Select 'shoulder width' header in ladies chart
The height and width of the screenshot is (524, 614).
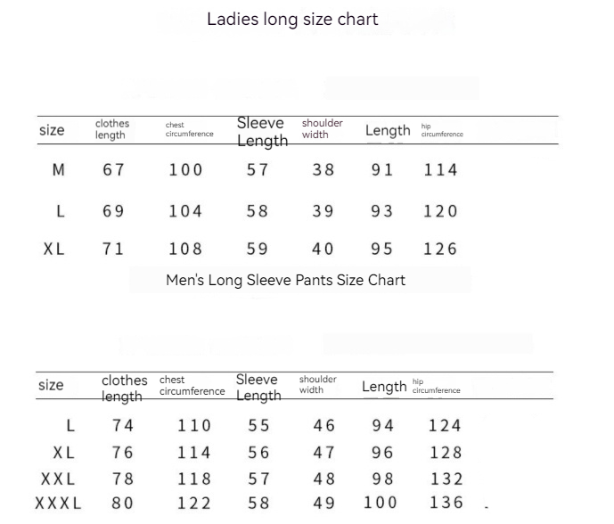click(322, 129)
